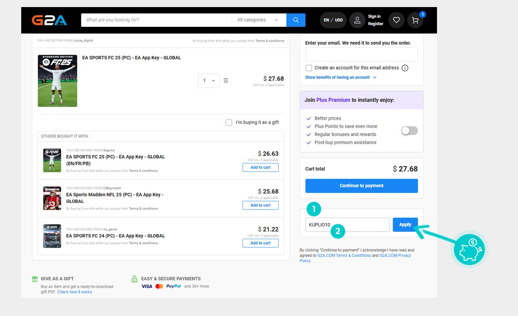Click the Cart total $ 27.68 amount
This screenshot has height=316, width=518.
point(405,169)
